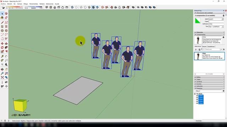This screenshot has width=227, height=127.
Task: Select the Make Component tool
Action: 6,13
